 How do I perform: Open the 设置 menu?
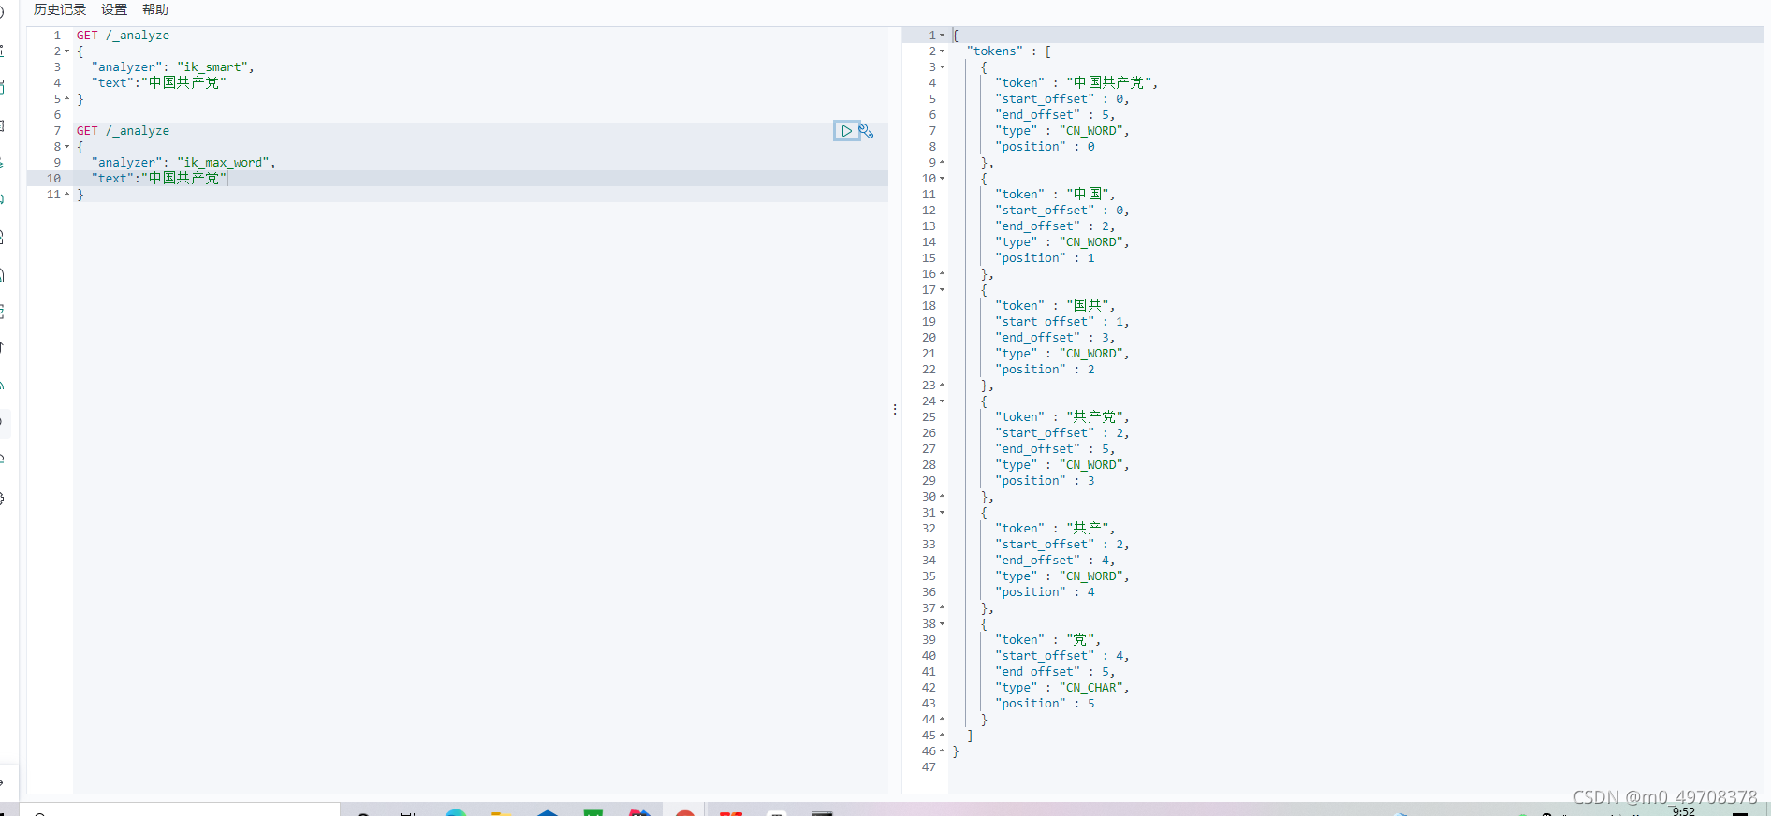(x=114, y=9)
